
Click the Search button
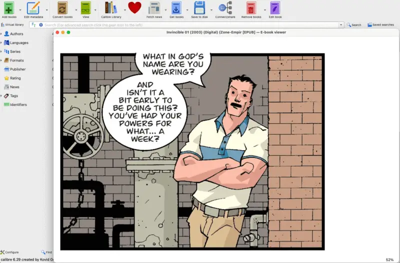tap(354, 24)
